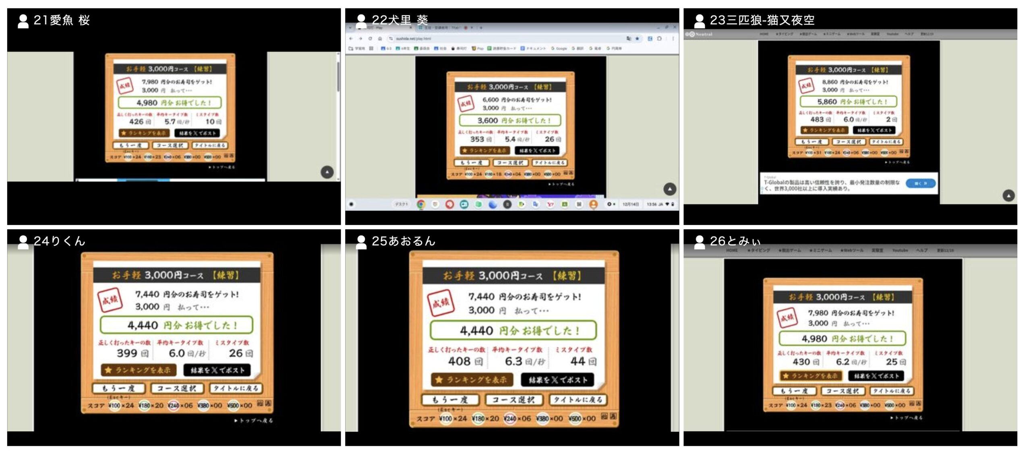Click 結果をXでポスト in りくん's result
This screenshot has width=1031, height=455.
pos(217,370)
